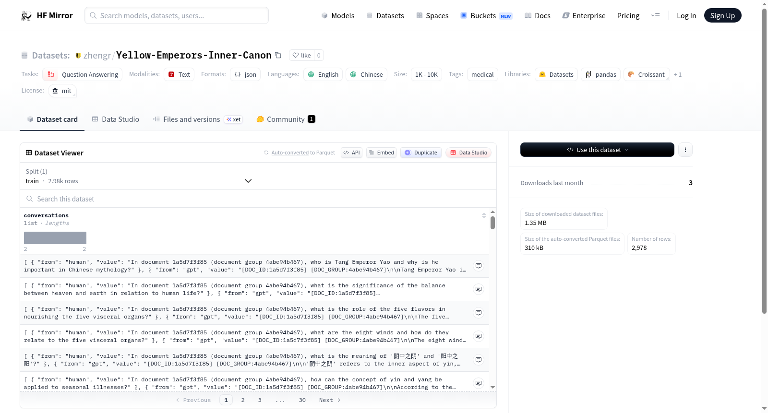
Task: Open the more navigation options icon
Action: pyautogui.click(x=655, y=16)
